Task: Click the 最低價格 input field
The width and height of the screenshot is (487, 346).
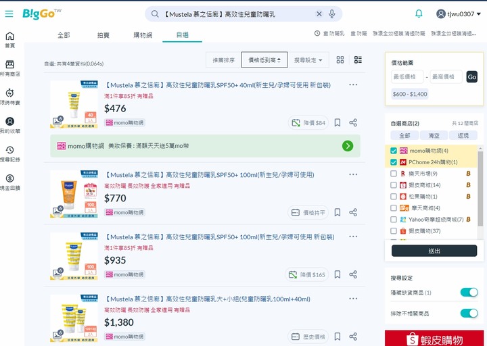Action: [x=407, y=76]
